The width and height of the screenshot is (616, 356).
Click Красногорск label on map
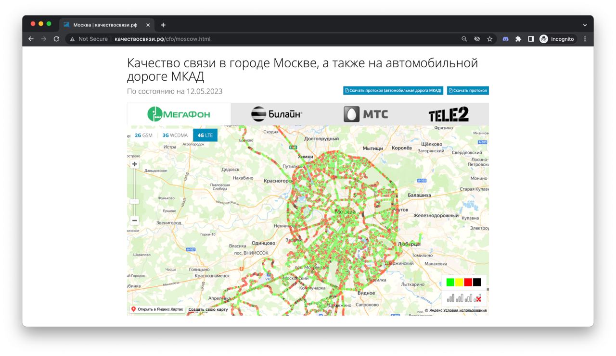(279, 181)
